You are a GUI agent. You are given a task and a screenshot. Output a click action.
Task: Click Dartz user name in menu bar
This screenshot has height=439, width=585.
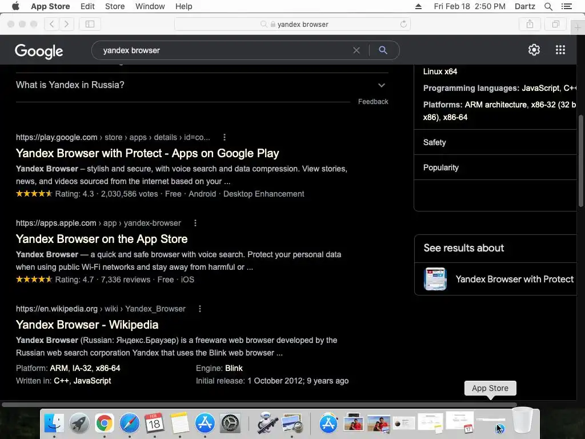point(524,6)
